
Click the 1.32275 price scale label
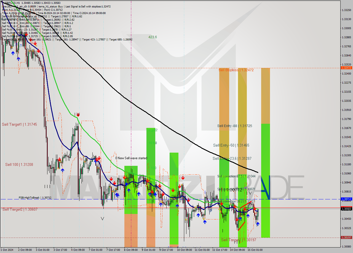(x=346, y=83)
